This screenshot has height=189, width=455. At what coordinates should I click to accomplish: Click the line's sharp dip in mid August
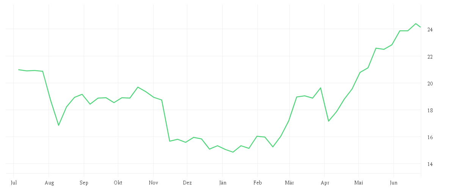58,125
